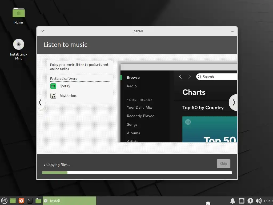Viewport: 273px width, 205px height.
Task: Click the 'Enjoy your music' description text
Action: (79, 67)
